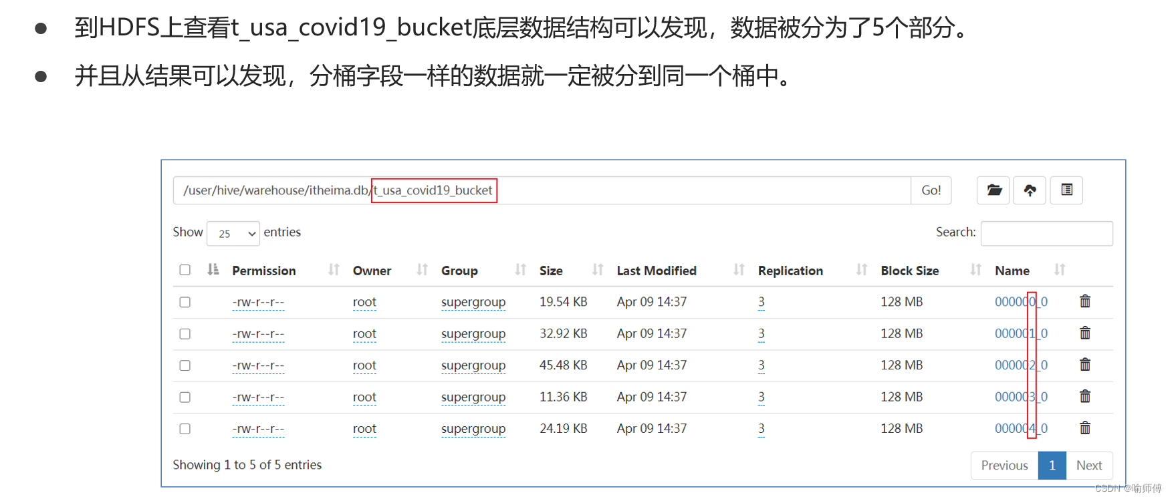Click the cut and paste list icon
This screenshot has height=499, width=1172.
point(1066,190)
